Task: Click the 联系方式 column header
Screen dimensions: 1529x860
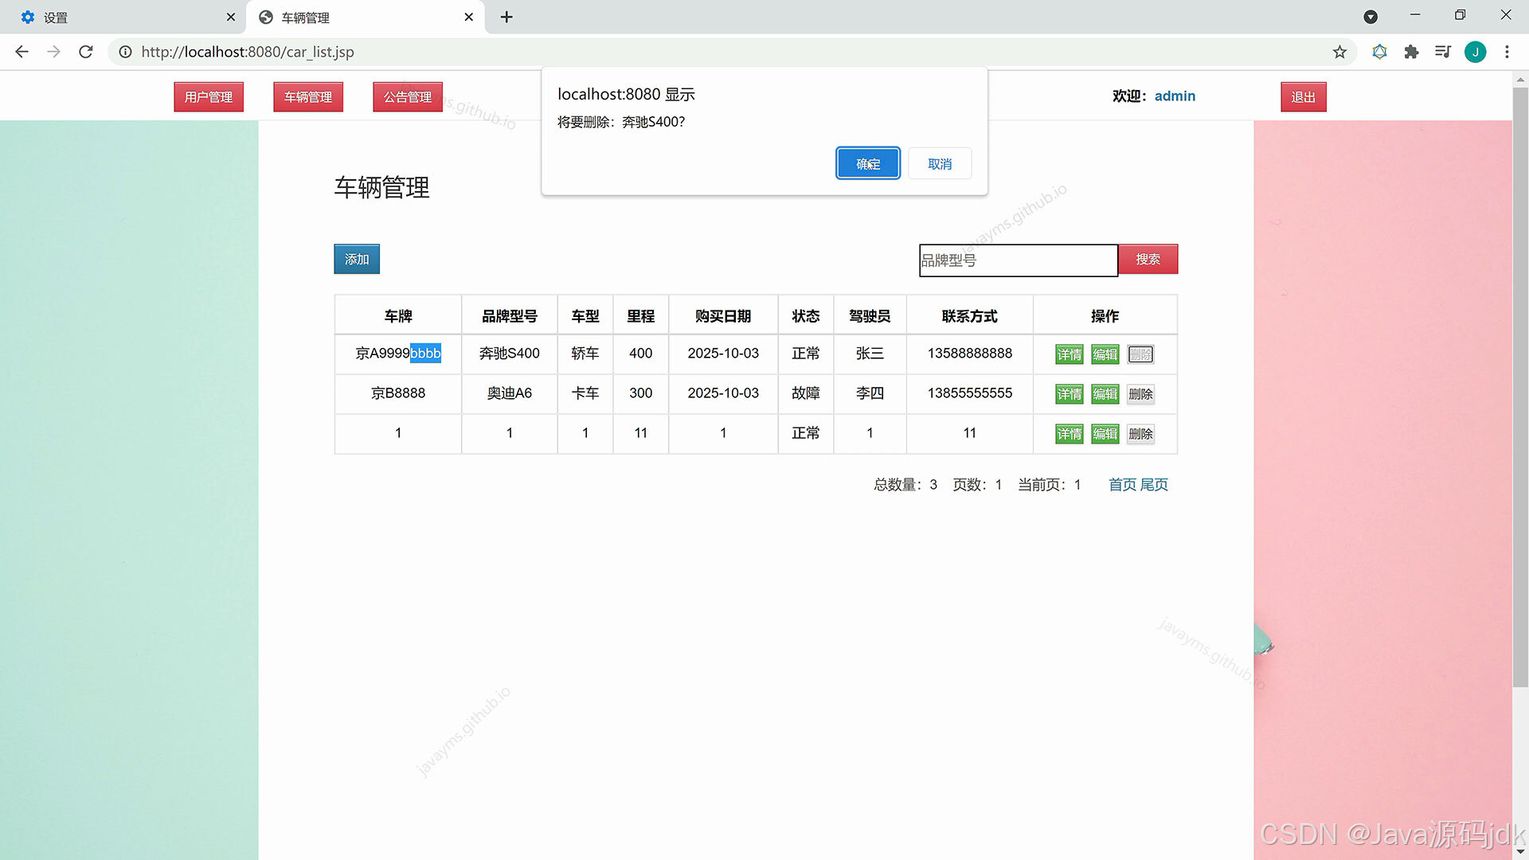Action: tap(969, 315)
